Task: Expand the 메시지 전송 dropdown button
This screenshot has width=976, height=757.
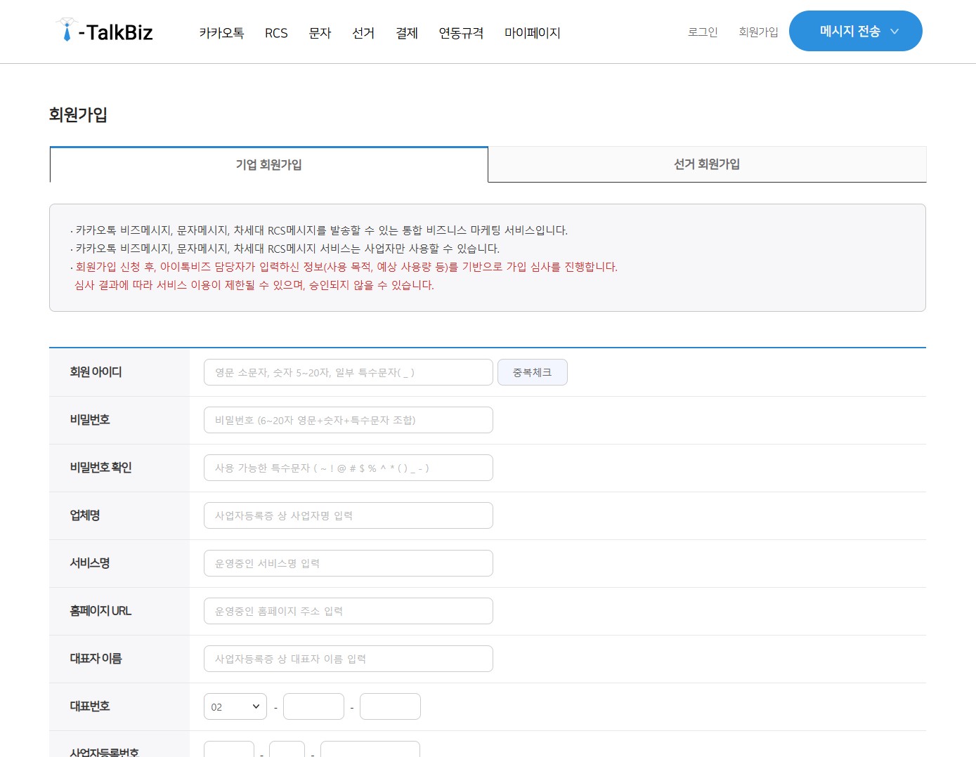Action: coord(855,31)
